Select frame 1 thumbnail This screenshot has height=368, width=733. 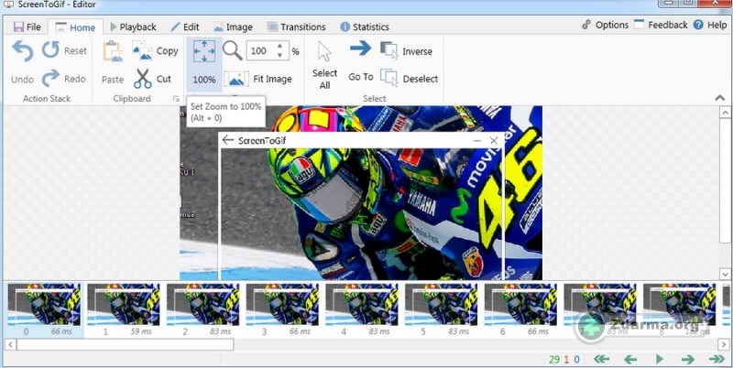pyautogui.click(x=124, y=305)
